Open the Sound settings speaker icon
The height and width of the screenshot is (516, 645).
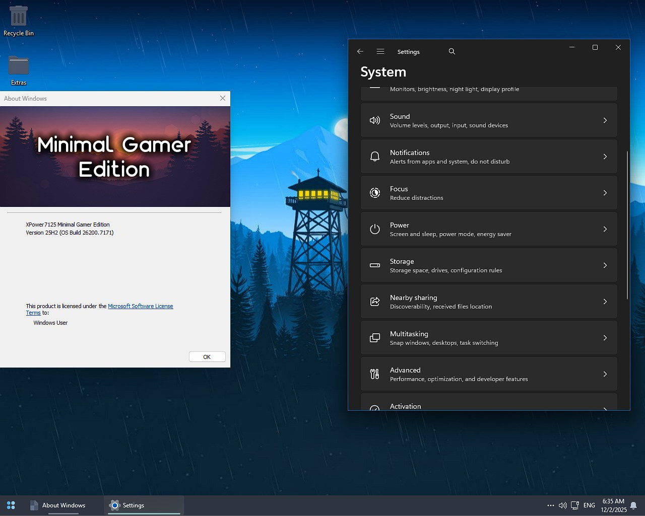374,120
